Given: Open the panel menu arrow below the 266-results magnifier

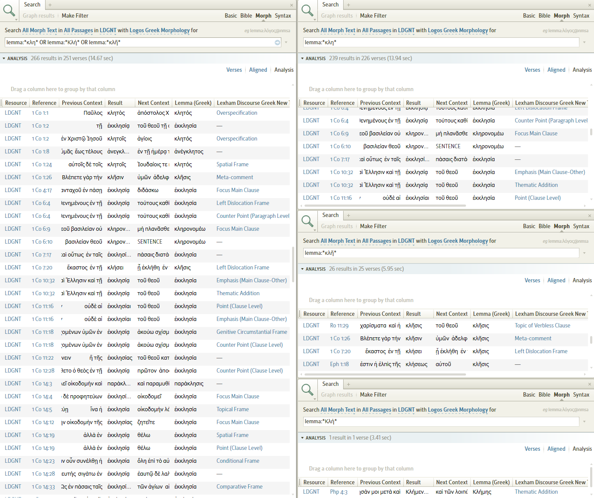Looking at the screenshot, I should pos(16,20).
